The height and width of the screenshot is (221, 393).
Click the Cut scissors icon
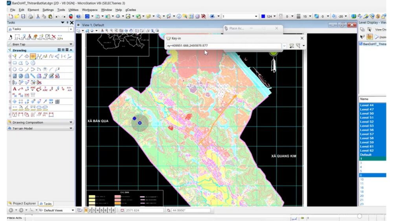(x=38, y=16)
